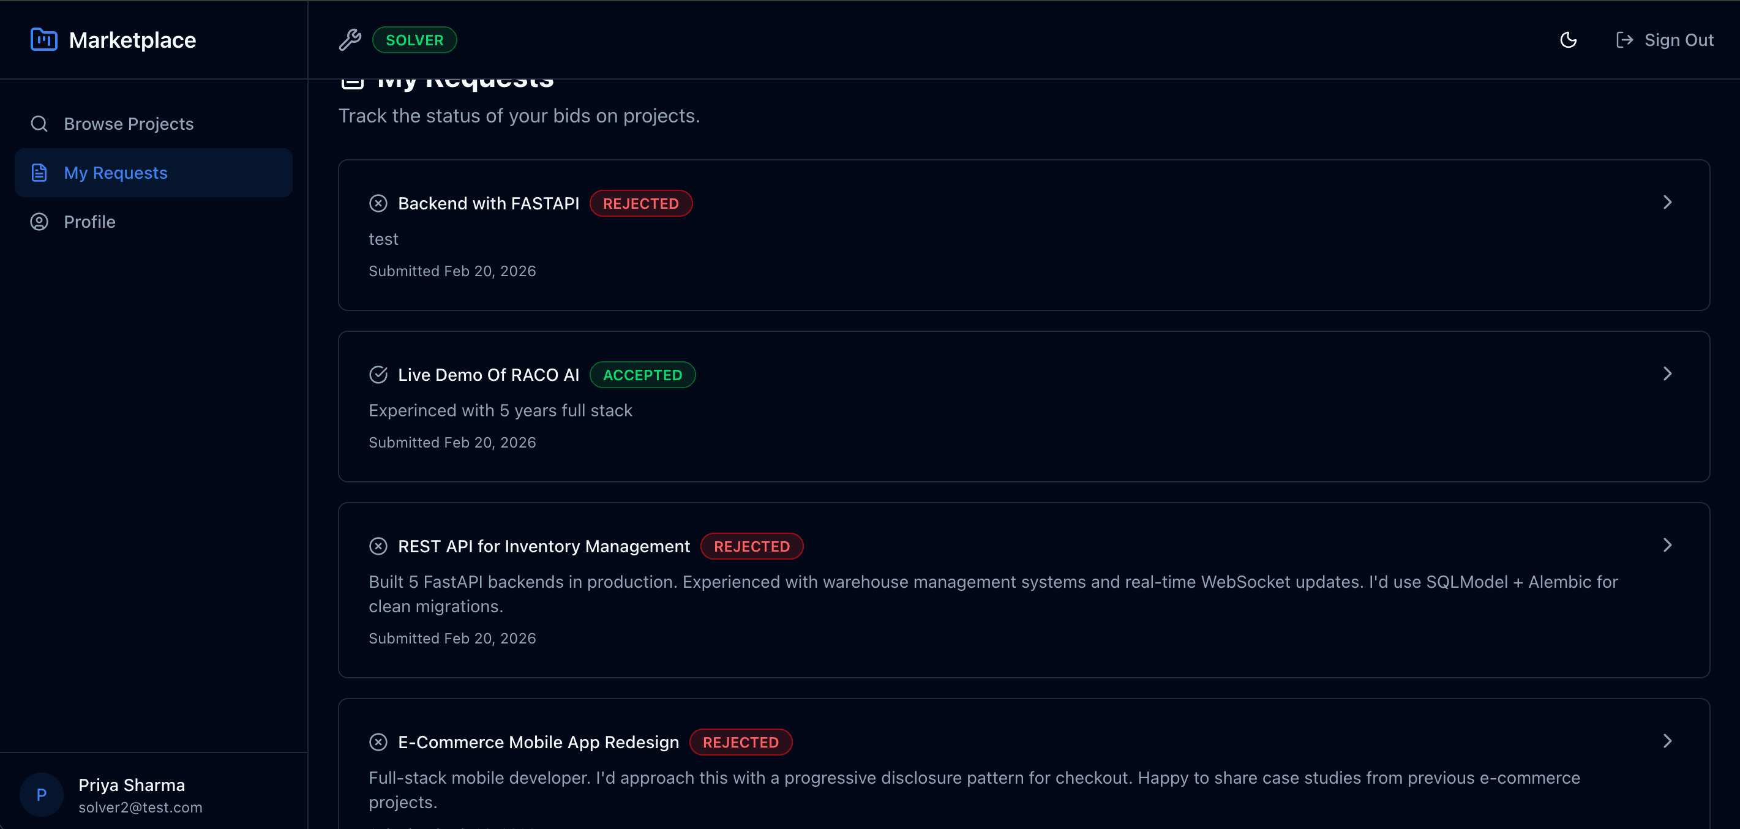Click the ACCEPTED status badge
This screenshot has width=1740, height=829.
(x=642, y=375)
